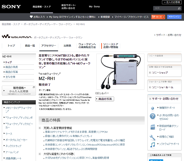Screen dimensions: 184x161
Task: Click the question mark Q&A icon
Action: point(152,116)
